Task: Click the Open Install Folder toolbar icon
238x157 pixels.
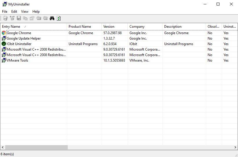Action: coord(39,18)
